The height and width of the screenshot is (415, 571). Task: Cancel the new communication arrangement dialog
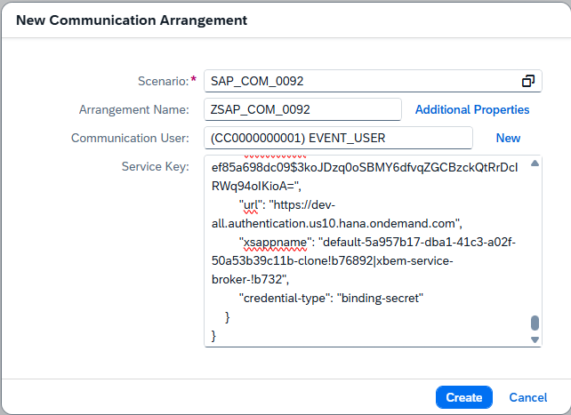[x=527, y=397]
